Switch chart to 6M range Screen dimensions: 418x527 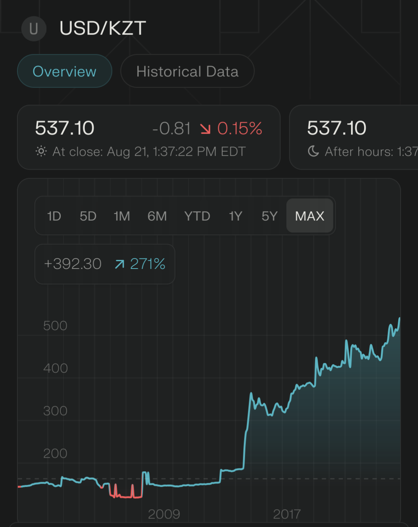(157, 216)
